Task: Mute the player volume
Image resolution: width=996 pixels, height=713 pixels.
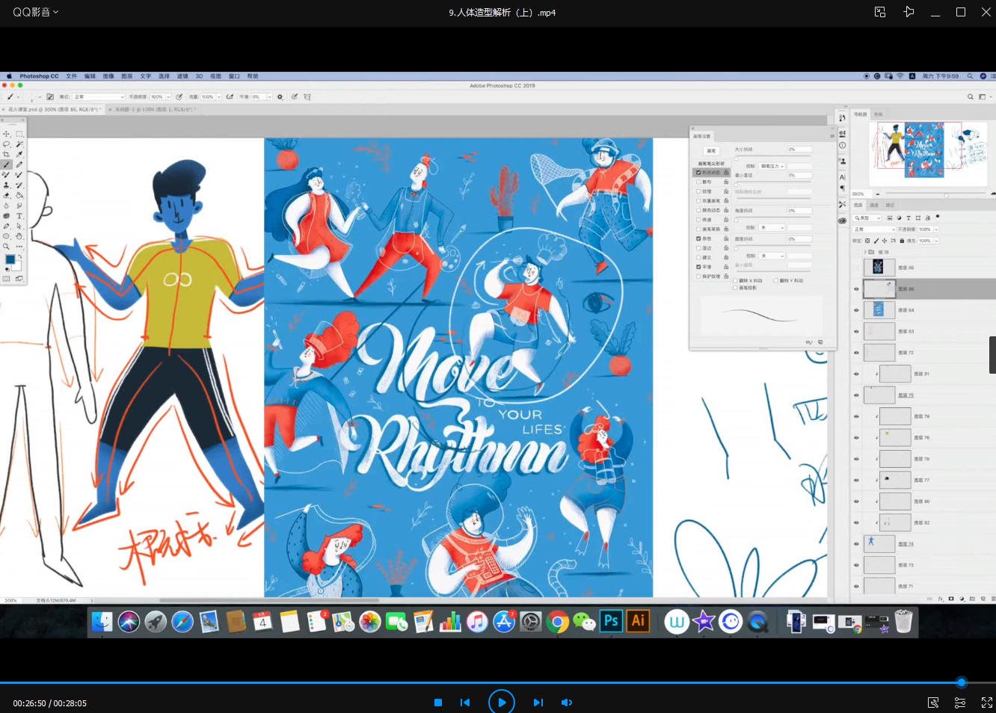Action: click(567, 703)
